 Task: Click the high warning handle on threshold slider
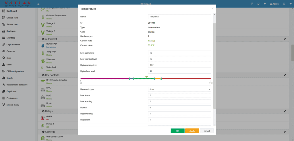[154, 79]
